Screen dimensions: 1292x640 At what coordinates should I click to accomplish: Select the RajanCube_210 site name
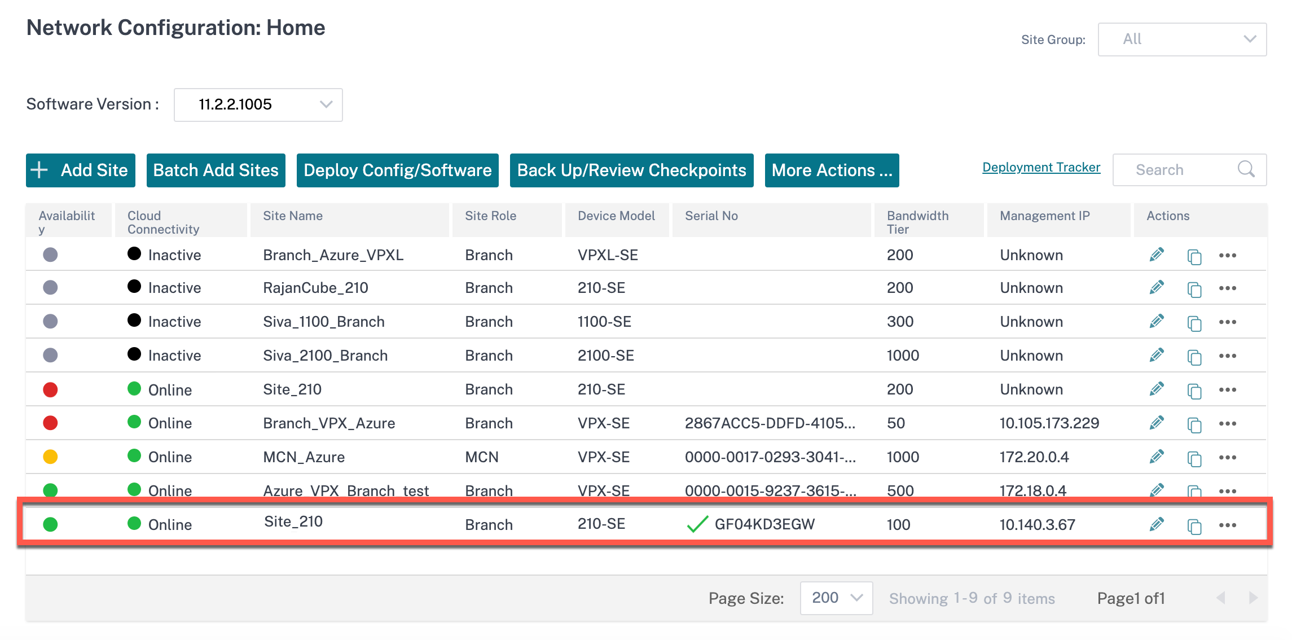(x=315, y=288)
